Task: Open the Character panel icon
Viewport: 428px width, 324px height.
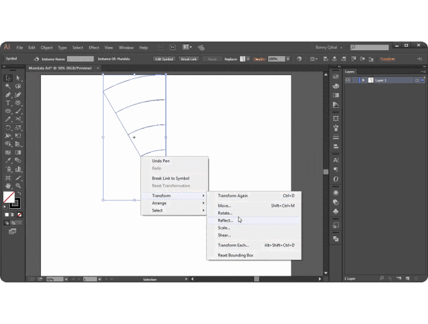Action: [336, 161]
